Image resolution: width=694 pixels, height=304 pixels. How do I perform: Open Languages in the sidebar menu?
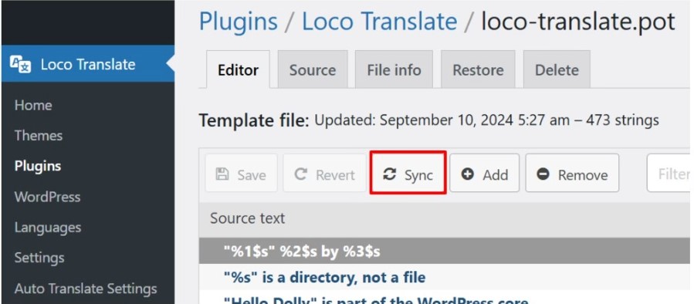48,228
